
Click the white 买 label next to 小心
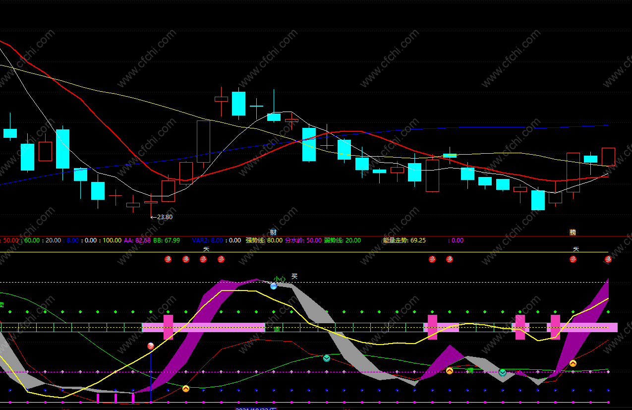pyautogui.click(x=294, y=276)
